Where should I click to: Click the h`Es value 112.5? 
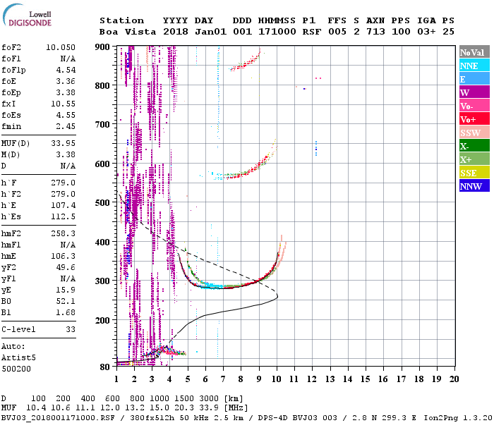pyautogui.click(x=63, y=217)
